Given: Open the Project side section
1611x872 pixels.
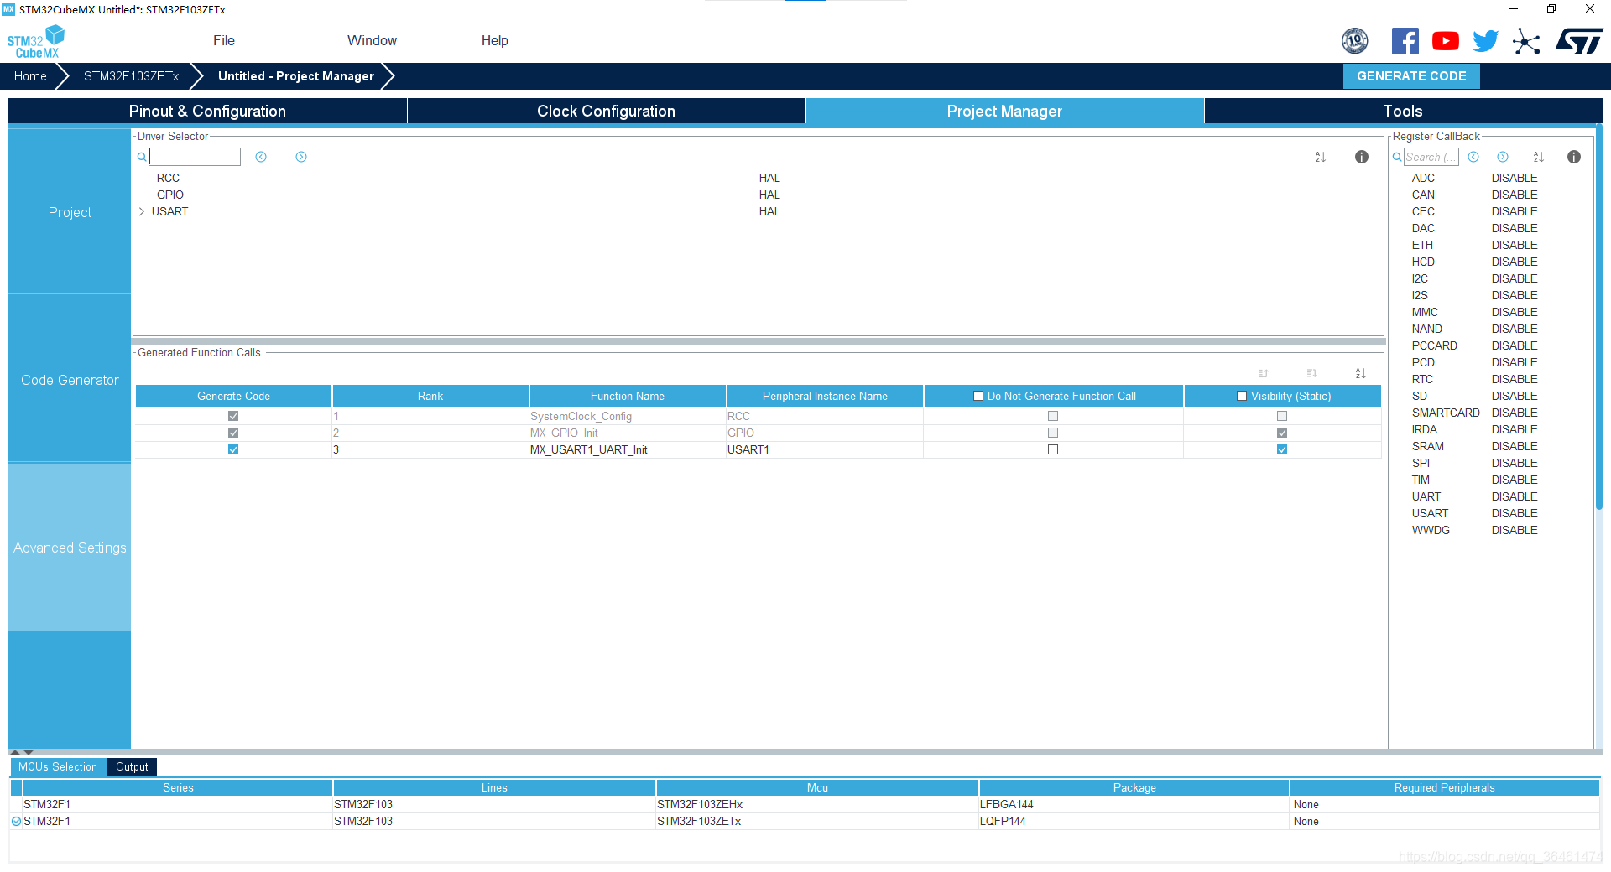Looking at the screenshot, I should click(x=70, y=212).
